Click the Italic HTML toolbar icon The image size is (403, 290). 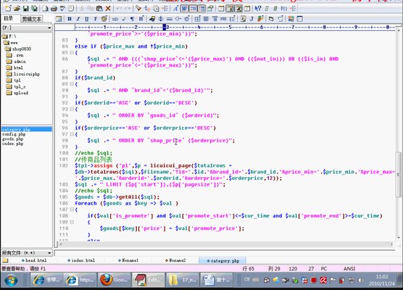[79, 19]
